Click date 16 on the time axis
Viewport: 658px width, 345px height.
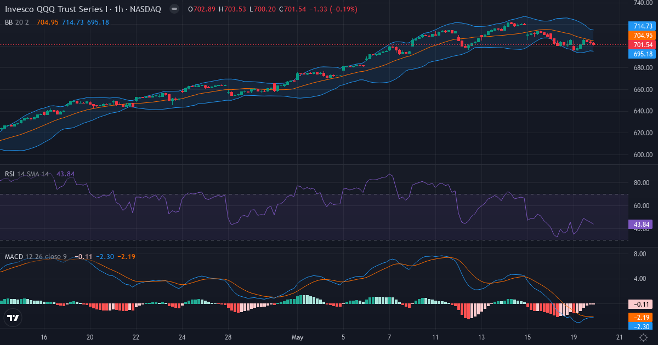point(44,337)
